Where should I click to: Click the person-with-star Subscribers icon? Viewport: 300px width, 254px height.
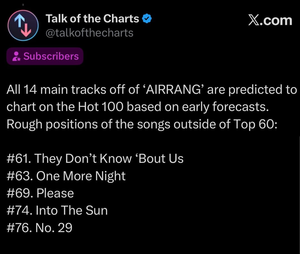16,56
